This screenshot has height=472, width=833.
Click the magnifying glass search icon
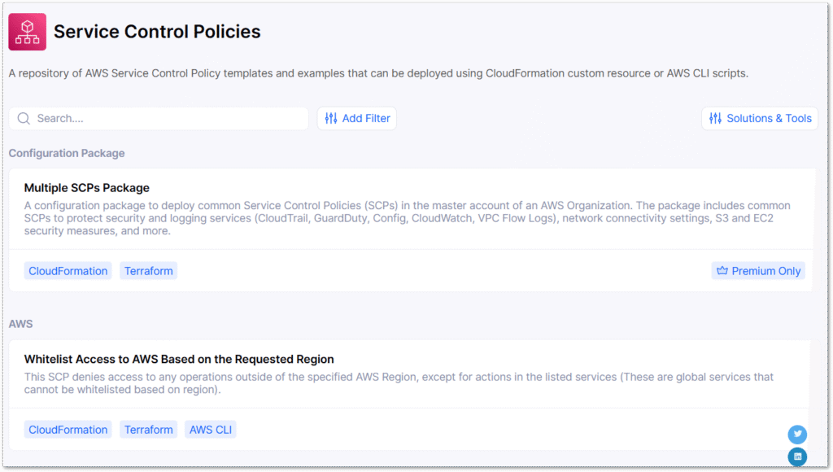pyautogui.click(x=24, y=119)
